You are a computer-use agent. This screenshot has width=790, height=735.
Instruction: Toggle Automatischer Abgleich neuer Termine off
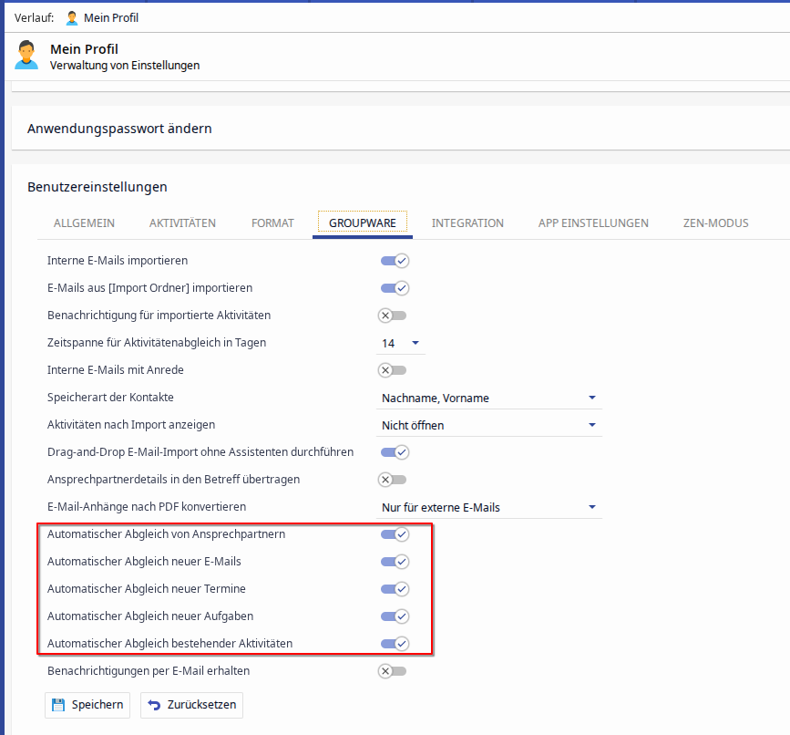tap(395, 589)
